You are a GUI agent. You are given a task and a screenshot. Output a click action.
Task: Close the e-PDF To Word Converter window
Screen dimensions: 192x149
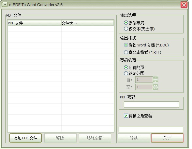click(x=184, y=5)
